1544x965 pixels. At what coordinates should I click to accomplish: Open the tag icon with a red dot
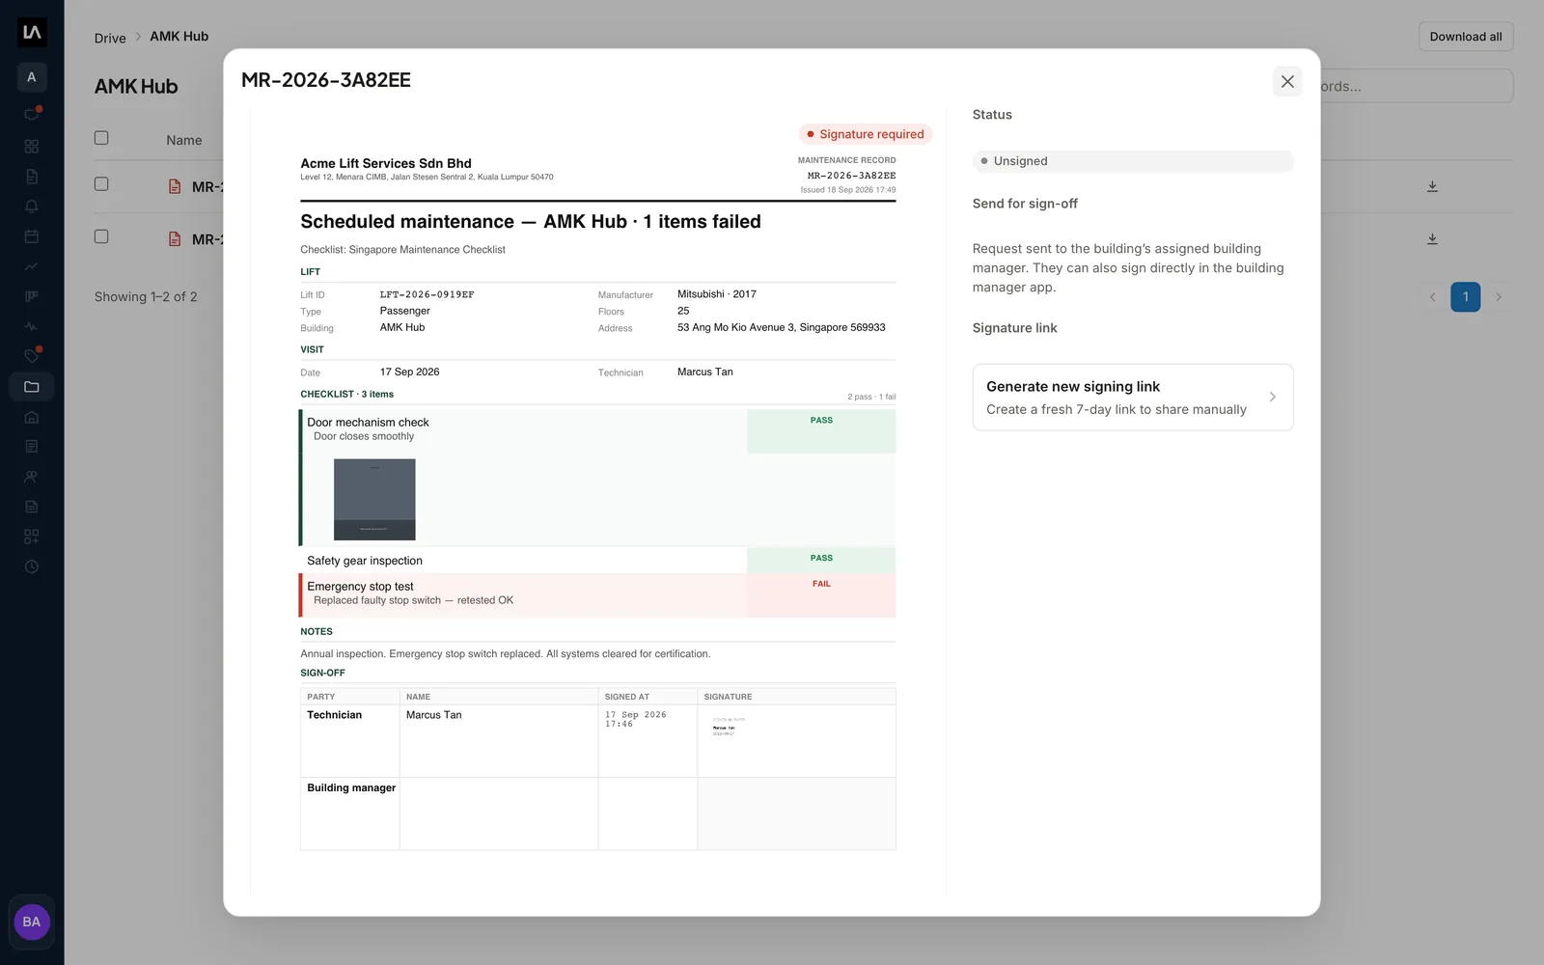pyautogui.click(x=32, y=355)
